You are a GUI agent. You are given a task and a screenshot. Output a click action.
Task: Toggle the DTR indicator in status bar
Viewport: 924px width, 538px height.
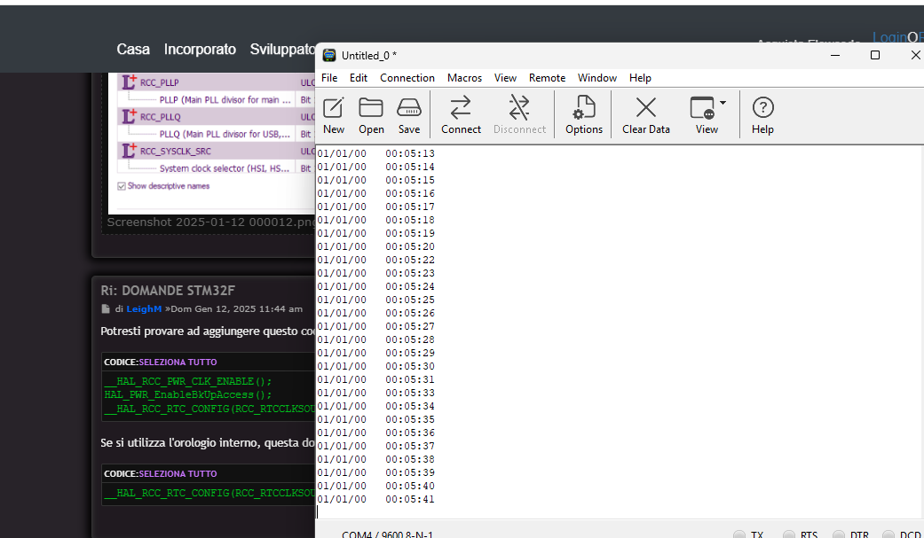coord(839,534)
